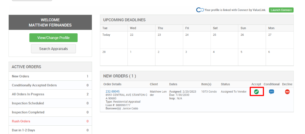Click the Upcoming Deadlines header

click(197, 20)
